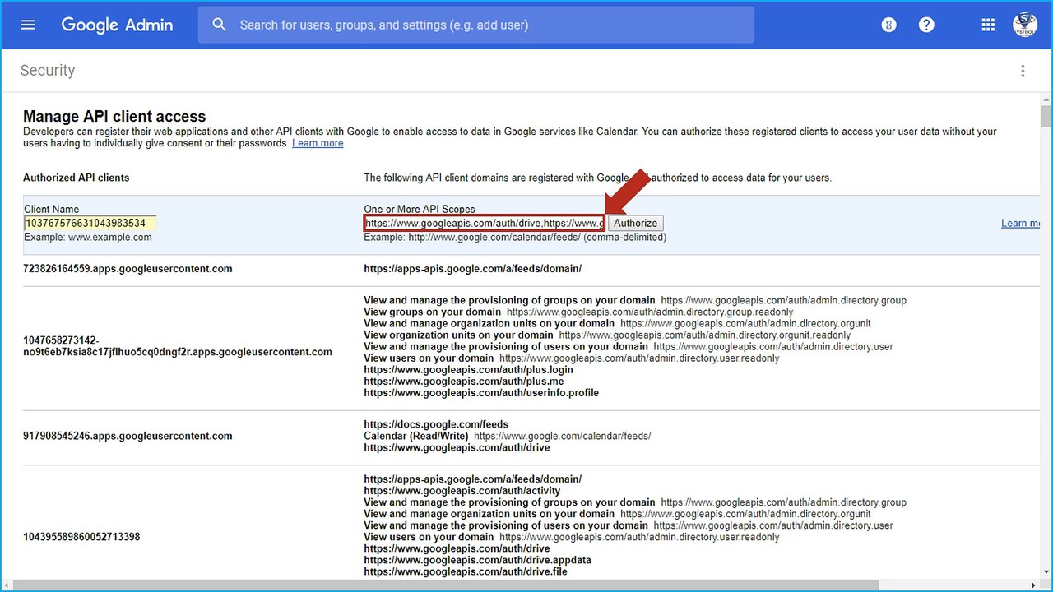The height and width of the screenshot is (592, 1053).
Task: Click the Authorized API clients label
Action: 76,178
